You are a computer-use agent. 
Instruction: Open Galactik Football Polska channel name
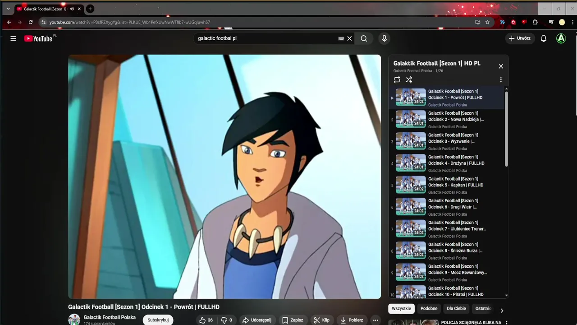110,317
